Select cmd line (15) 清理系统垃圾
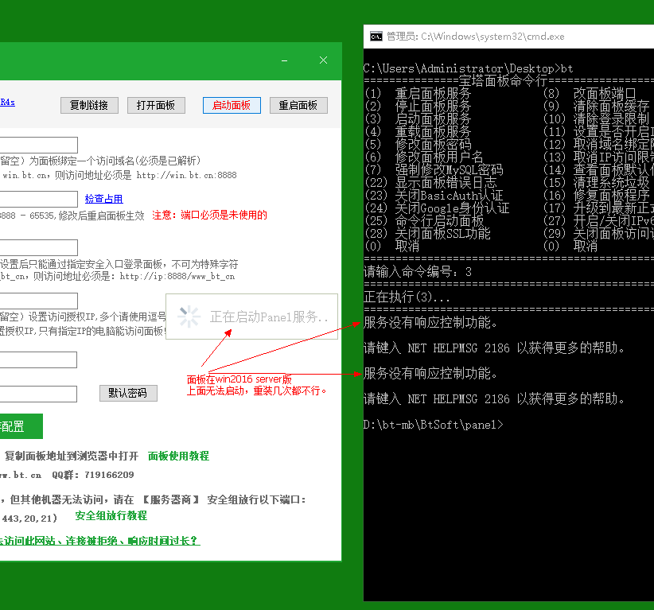654x610 pixels. (x=597, y=183)
